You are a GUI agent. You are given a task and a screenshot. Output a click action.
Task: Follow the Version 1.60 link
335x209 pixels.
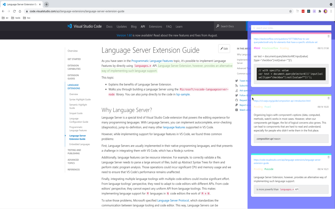124,35
